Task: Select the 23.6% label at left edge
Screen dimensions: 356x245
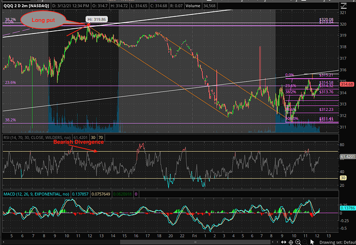Action: [x=10, y=82]
